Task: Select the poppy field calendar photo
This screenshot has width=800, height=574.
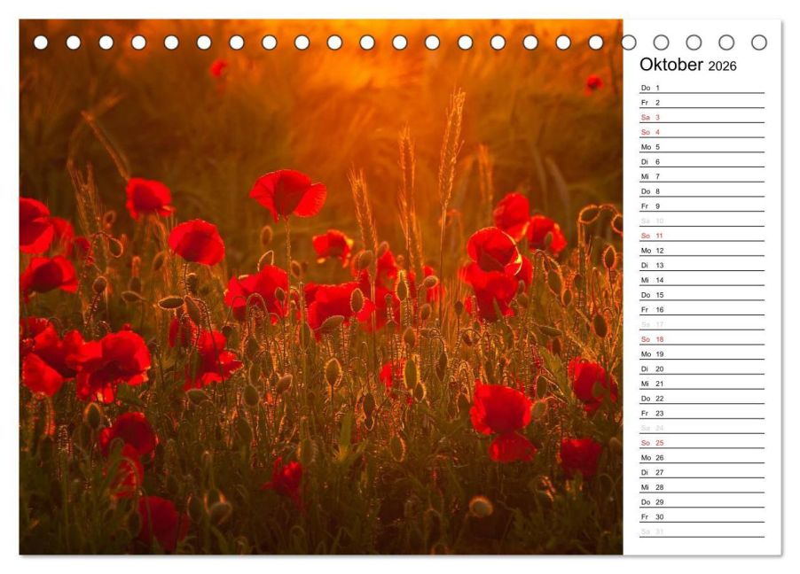Action: [x=321, y=287]
